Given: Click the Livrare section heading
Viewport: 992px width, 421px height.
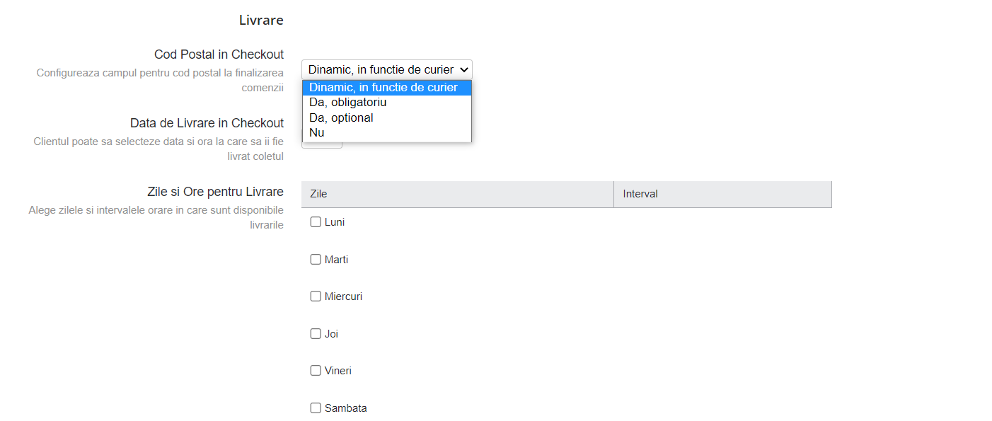Looking at the screenshot, I should pos(261,21).
